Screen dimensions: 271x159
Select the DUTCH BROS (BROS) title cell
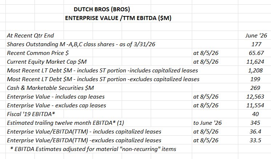(x=102, y=9)
